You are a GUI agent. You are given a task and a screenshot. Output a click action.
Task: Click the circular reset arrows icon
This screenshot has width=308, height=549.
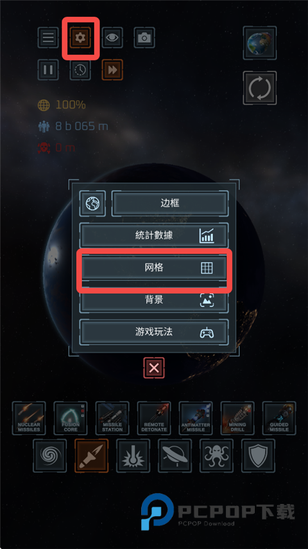260,88
